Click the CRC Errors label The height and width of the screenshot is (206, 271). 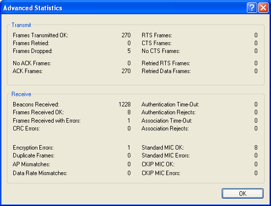pos(26,129)
